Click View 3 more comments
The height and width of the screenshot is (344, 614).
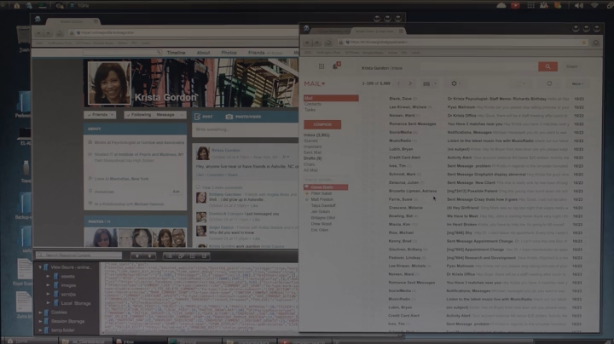(222, 187)
